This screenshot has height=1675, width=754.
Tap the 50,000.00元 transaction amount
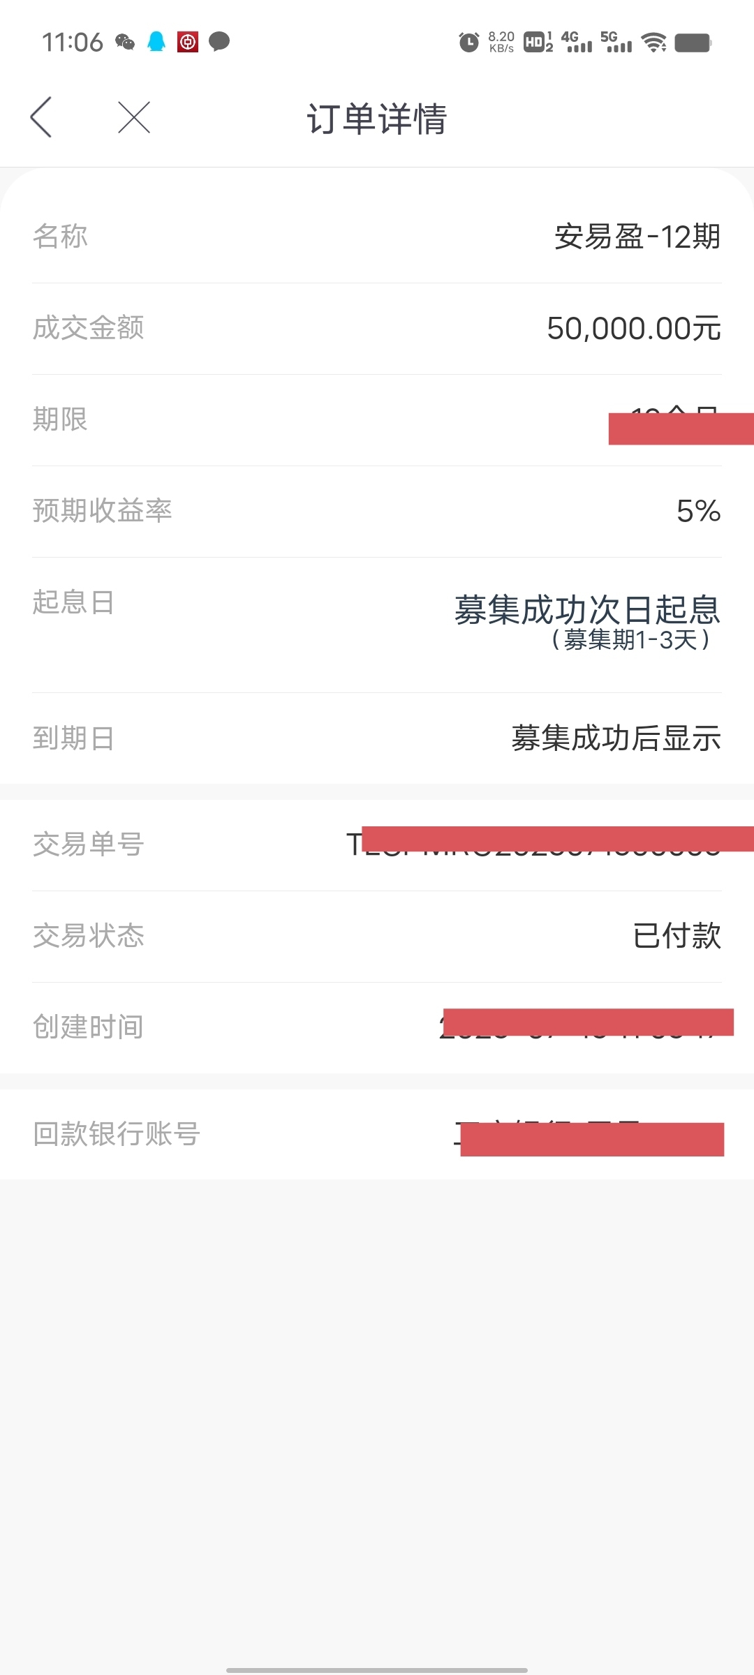point(634,328)
